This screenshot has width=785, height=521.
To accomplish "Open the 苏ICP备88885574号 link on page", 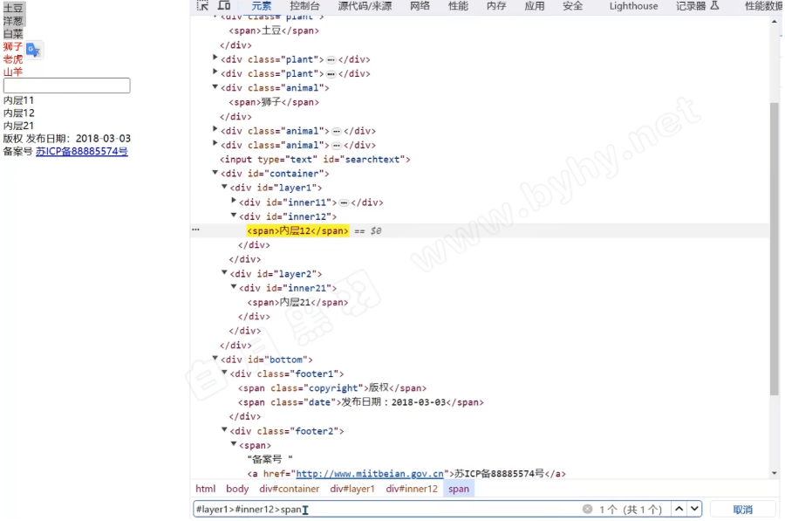I will 81,152.
